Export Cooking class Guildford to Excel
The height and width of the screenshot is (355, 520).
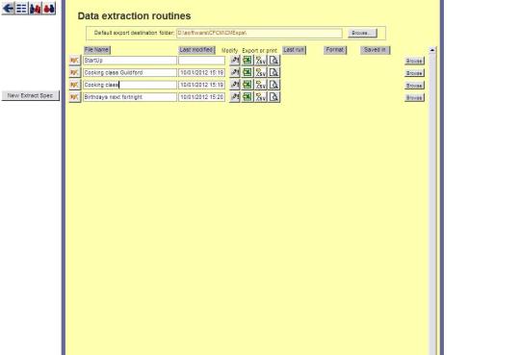point(247,72)
